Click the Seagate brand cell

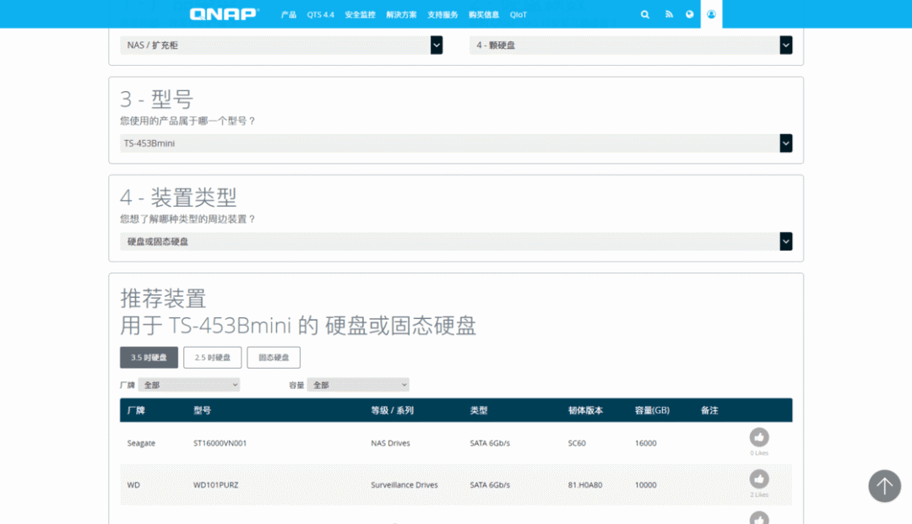pyautogui.click(x=141, y=443)
